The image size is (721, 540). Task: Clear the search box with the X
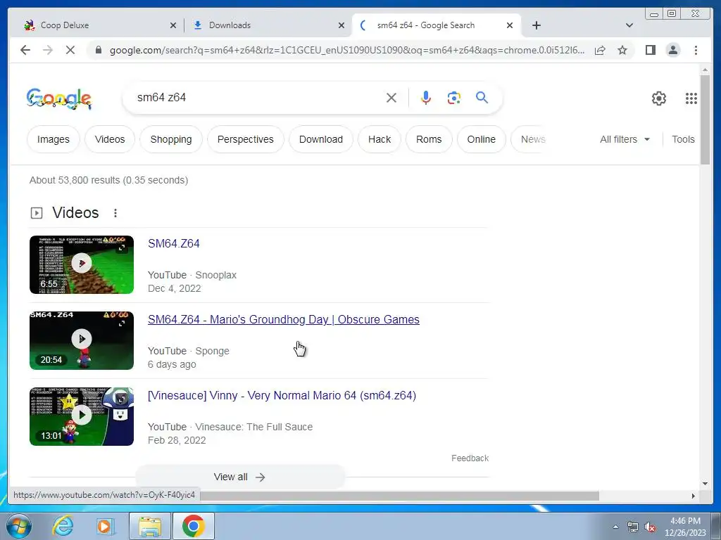click(391, 98)
